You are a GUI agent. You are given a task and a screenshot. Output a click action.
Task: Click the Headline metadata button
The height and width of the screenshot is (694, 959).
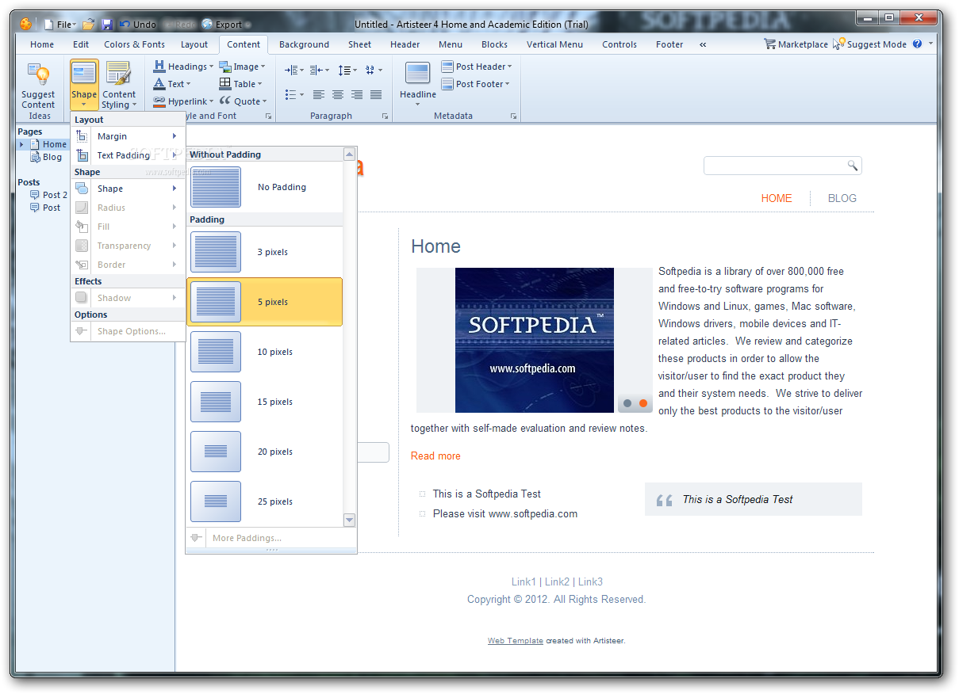418,84
